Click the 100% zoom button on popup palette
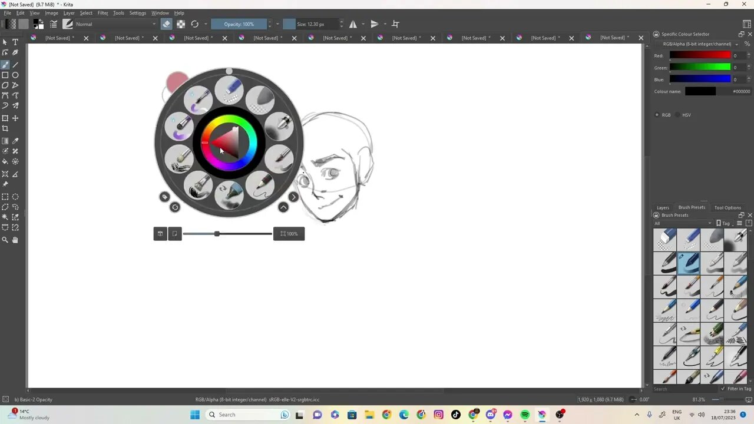The width and height of the screenshot is (754, 424). (x=289, y=234)
